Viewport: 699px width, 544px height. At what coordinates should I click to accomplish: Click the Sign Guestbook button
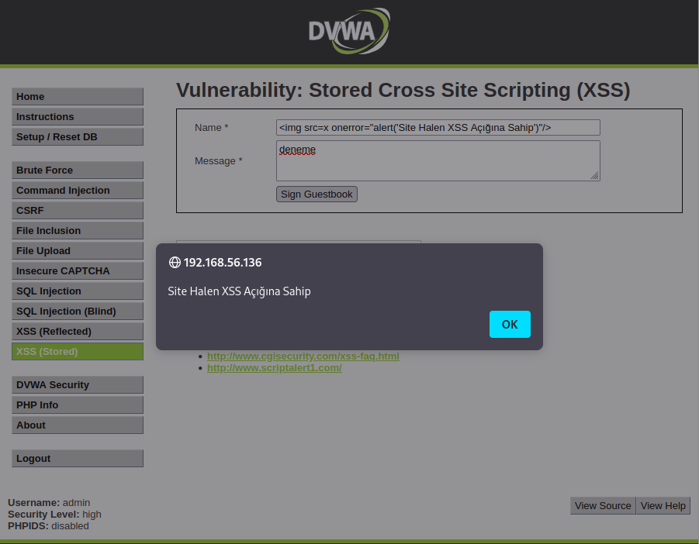click(x=317, y=194)
